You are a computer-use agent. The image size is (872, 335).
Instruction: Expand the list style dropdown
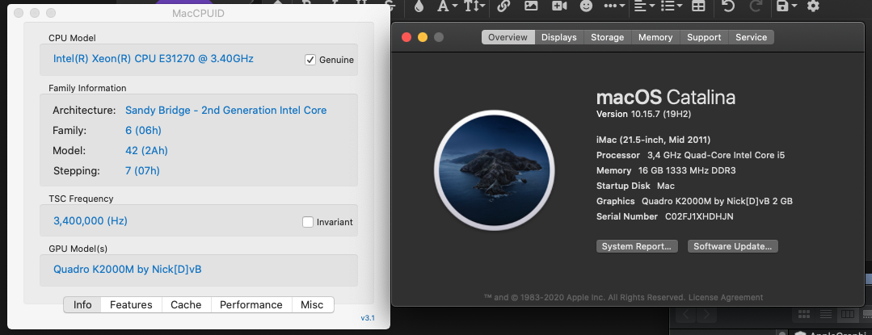(x=672, y=6)
